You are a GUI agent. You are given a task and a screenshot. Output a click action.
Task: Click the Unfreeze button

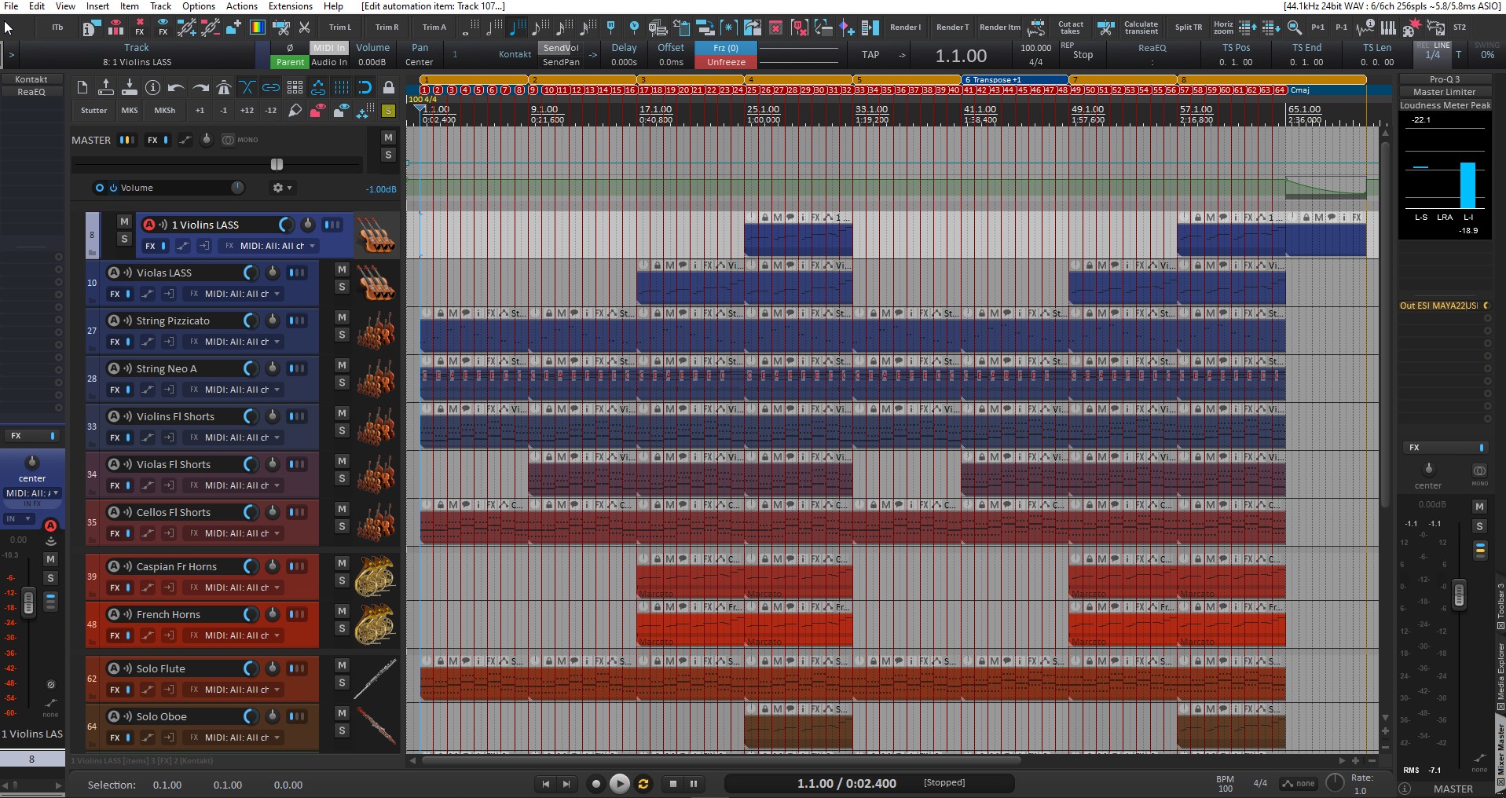click(725, 62)
